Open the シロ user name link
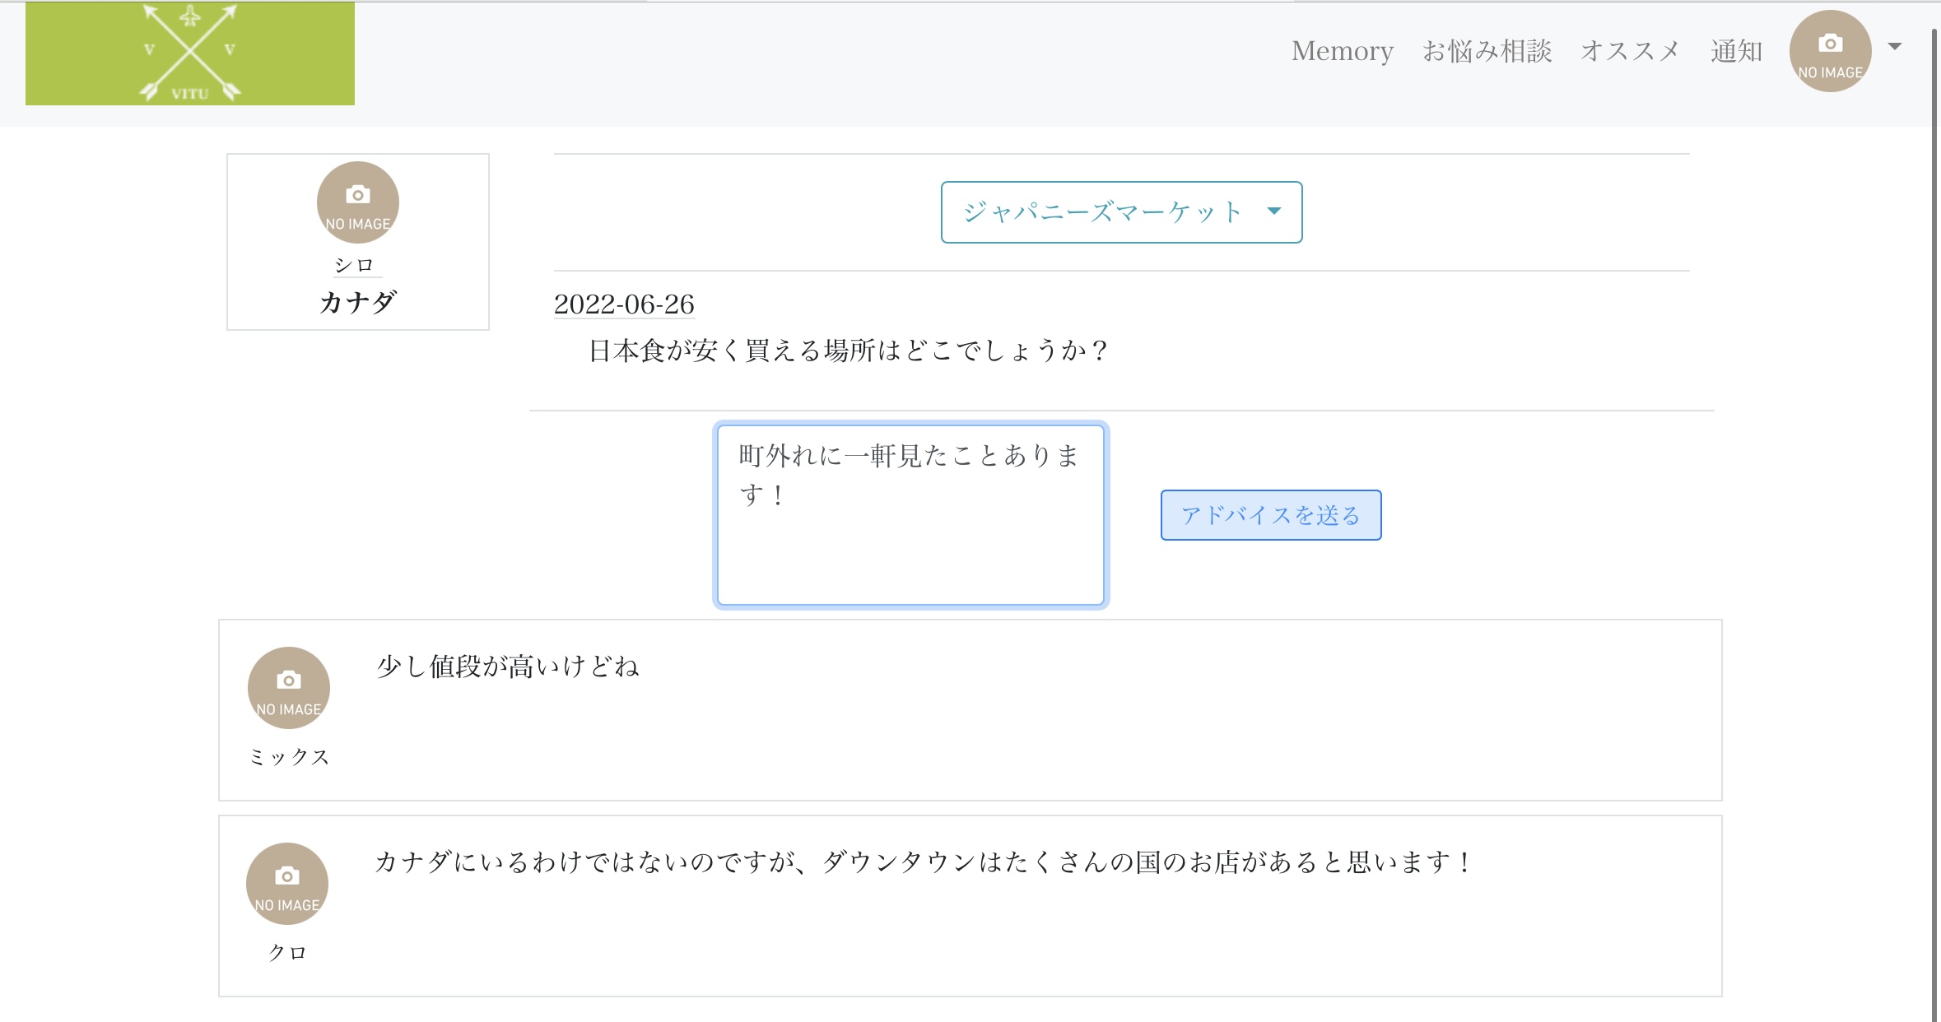The image size is (1941, 1022). [x=355, y=265]
